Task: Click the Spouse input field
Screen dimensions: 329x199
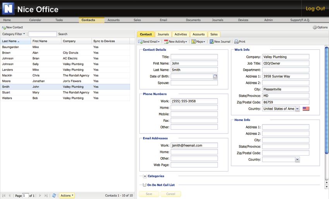Action: [x=194, y=83]
